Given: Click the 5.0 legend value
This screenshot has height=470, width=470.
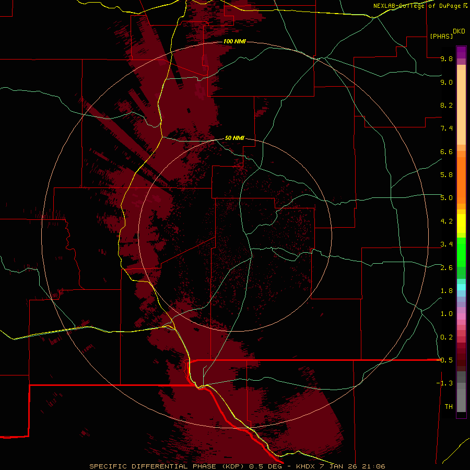Looking at the screenshot, I should [x=446, y=198].
